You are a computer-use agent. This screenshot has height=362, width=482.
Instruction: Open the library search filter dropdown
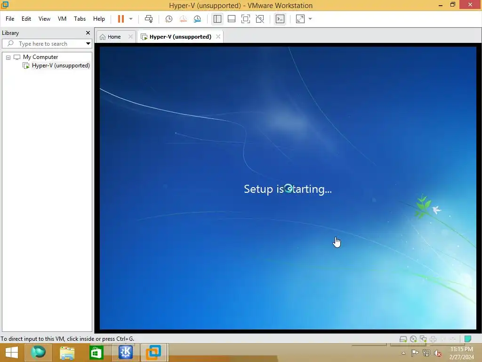[x=88, y=44]
